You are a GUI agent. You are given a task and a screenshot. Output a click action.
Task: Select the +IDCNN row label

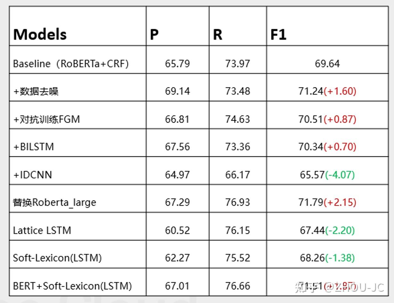32,175
